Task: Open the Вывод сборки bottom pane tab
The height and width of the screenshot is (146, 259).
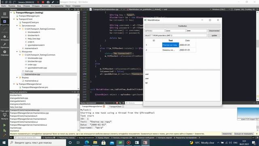Action: click(102, 137)
